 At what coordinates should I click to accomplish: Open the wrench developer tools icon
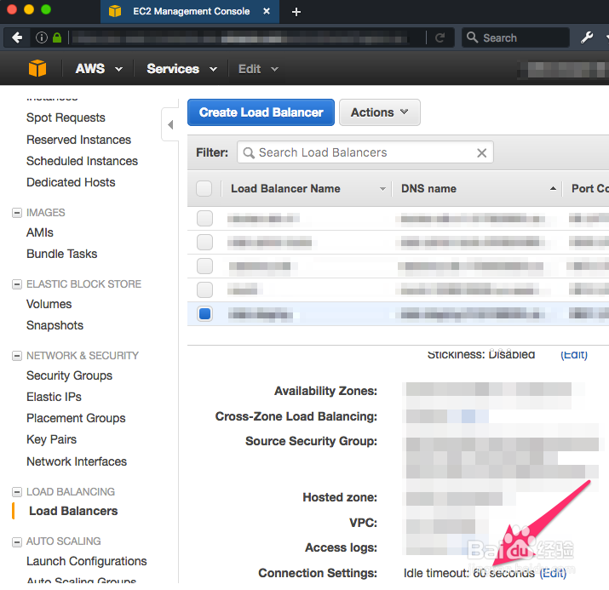click(587, 37)
